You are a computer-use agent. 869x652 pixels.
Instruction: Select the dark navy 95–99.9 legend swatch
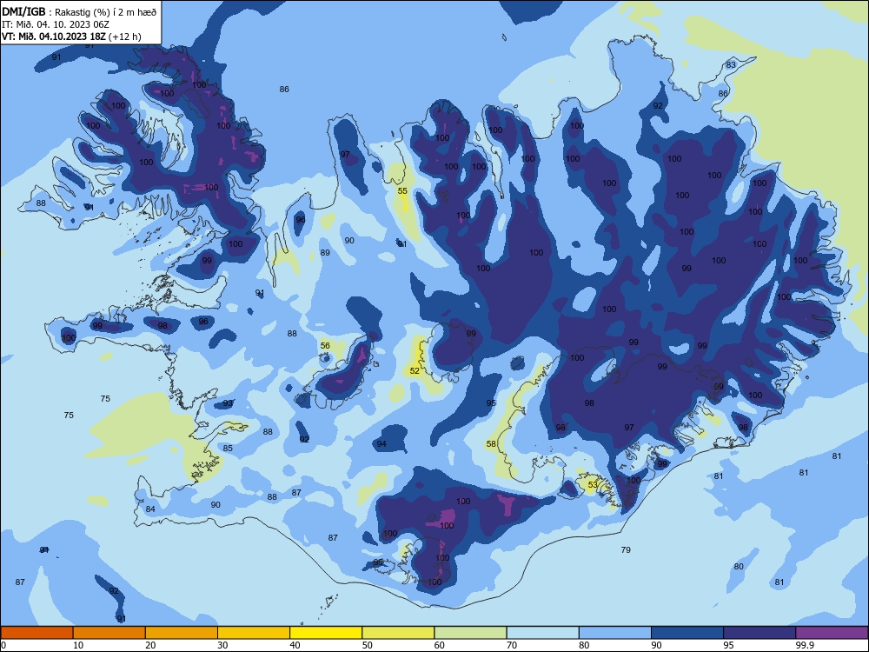pyautogui.click(x=760, y=633)
